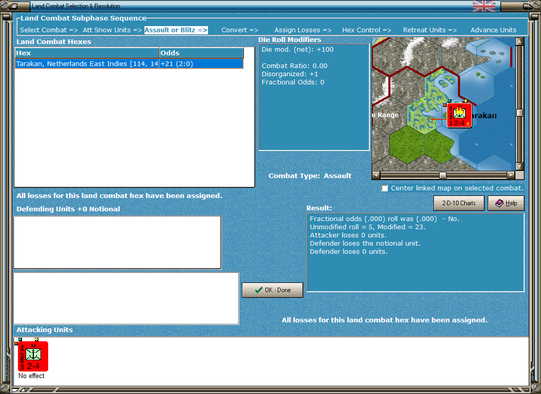The height and width of the screenshot is (394, 541).
Task: Select the 'Convert =>' subphase
Action: click(239, 30)
